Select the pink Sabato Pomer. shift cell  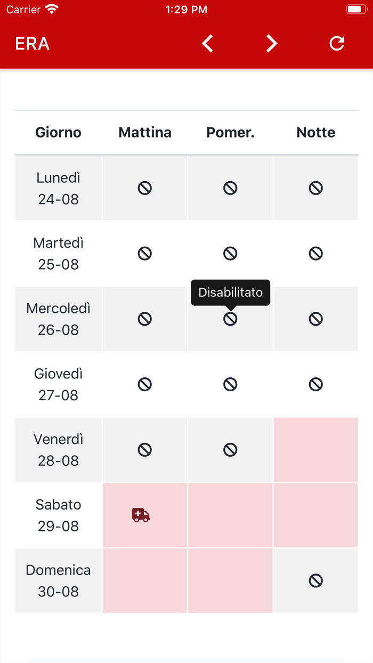click(230, 515)
